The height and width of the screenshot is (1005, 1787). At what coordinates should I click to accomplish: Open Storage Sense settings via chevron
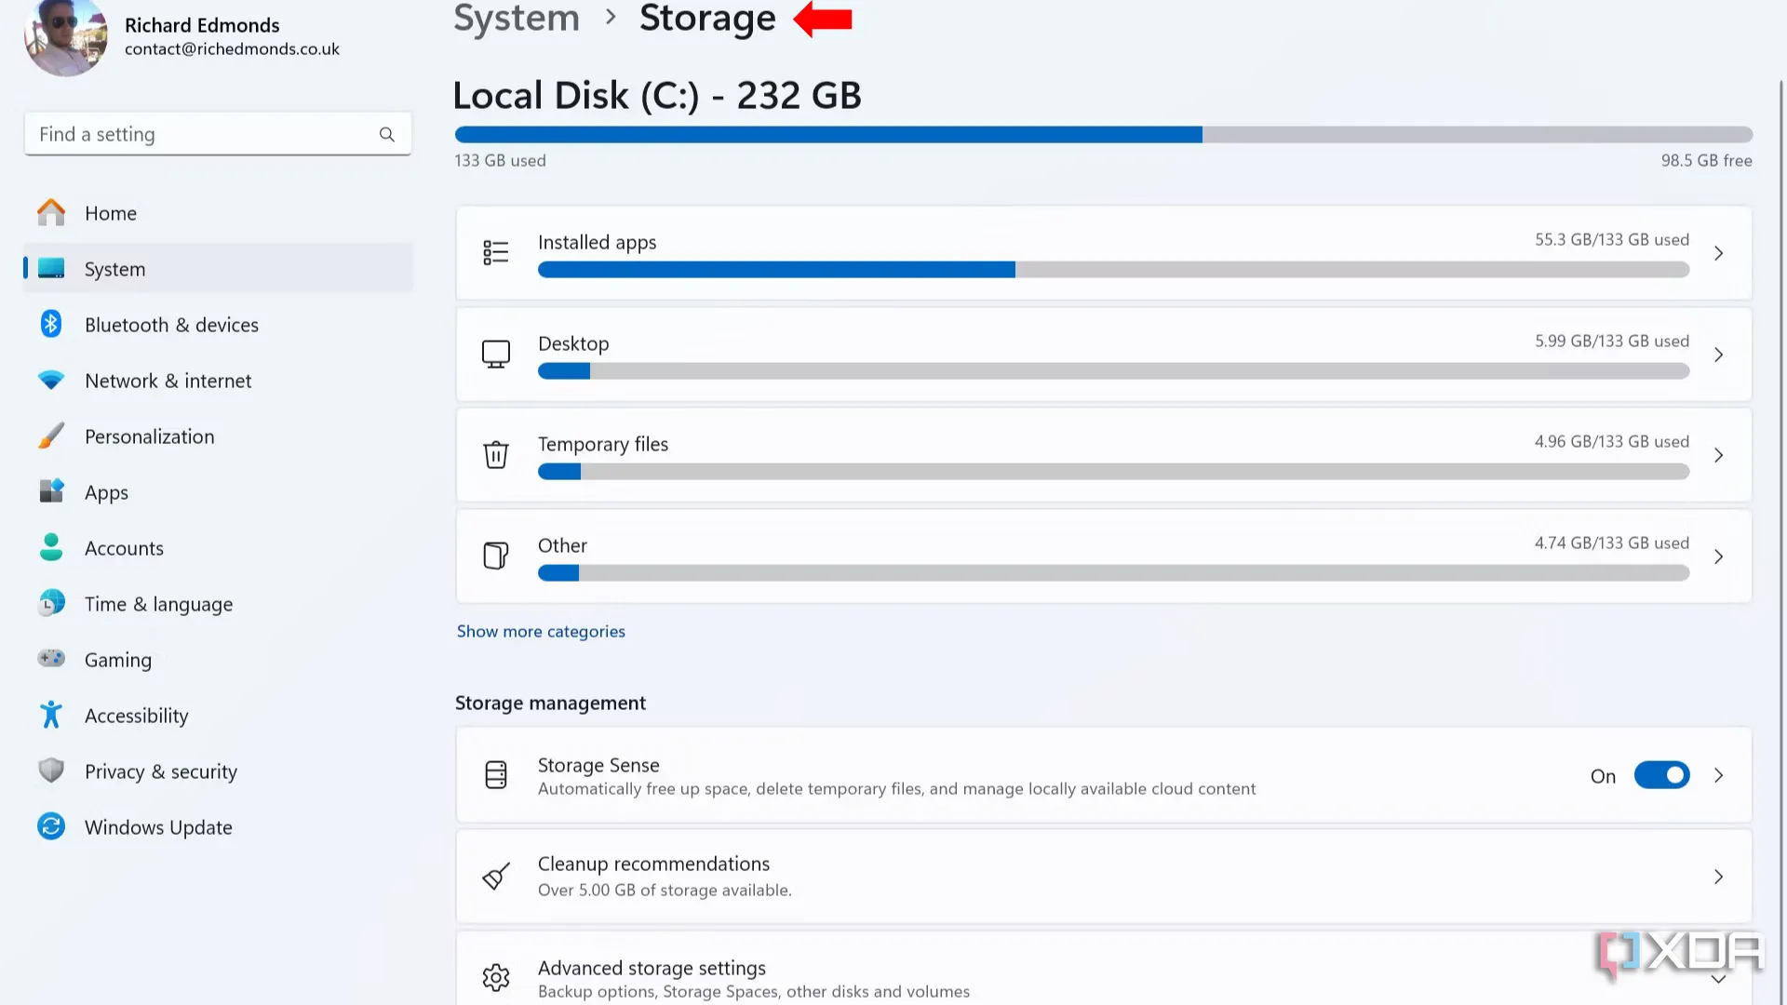click(1718, 775)
